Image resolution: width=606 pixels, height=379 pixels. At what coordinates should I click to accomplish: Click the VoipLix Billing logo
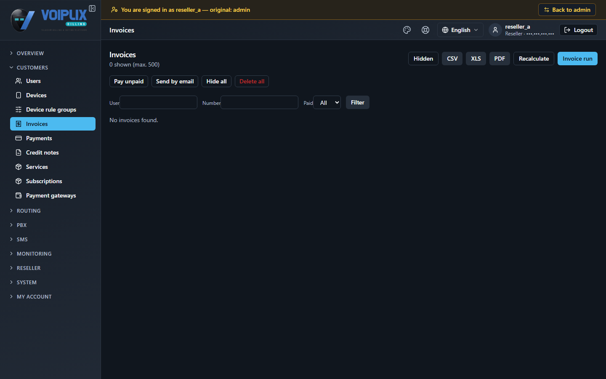tap(49, 20)
